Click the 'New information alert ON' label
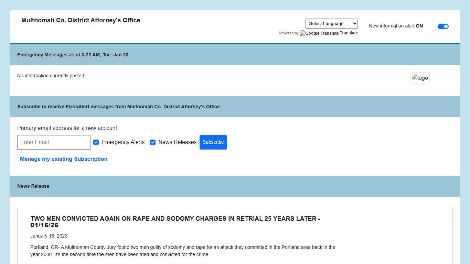This screenshot has width=470, height=264. (396, 26)
